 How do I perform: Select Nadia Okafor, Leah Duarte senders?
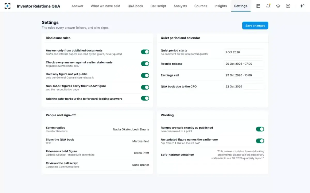point(131,129)
